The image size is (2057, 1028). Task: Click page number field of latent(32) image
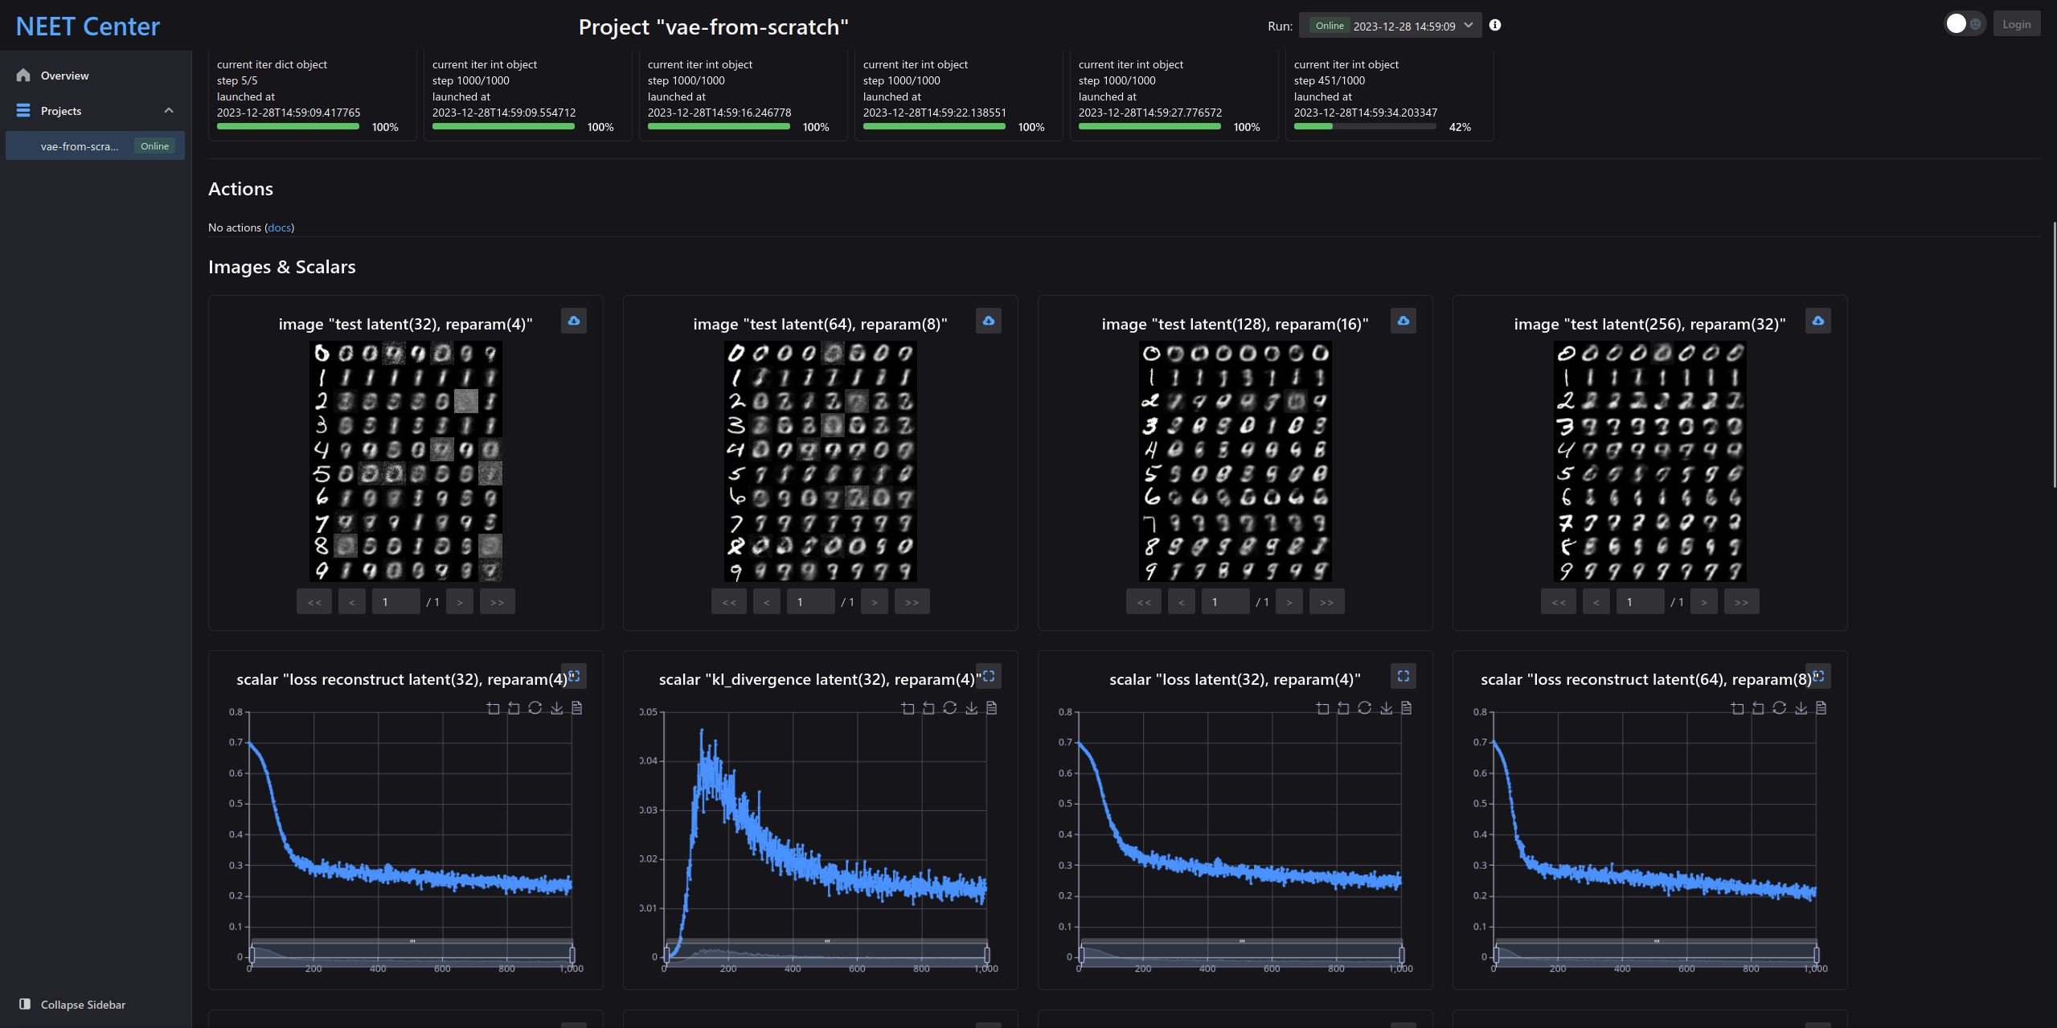tap(396, 602)
